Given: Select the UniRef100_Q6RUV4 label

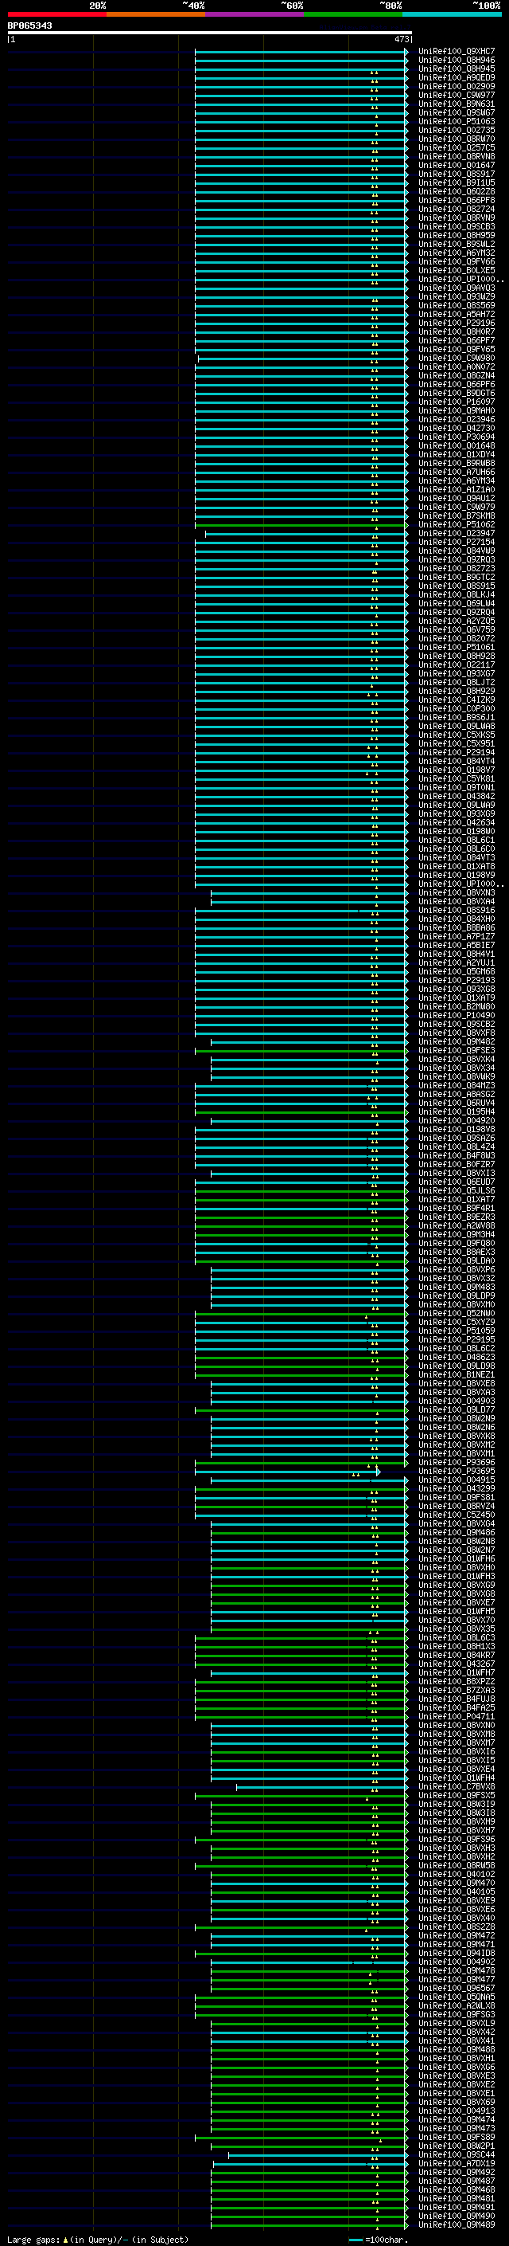Looking at the screenshot, I should coord(457,1103).
